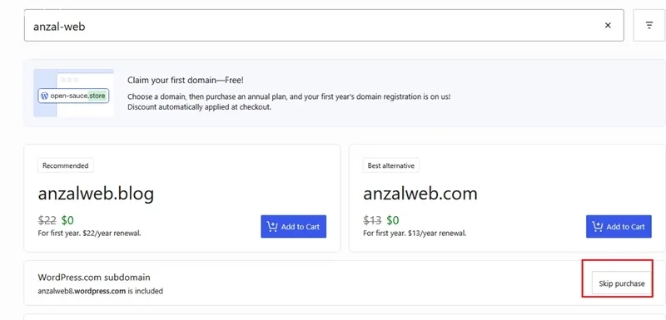
Task: Click the WordPress logo in open-sauce.store illustration
Action: click(x=44, y=96)
